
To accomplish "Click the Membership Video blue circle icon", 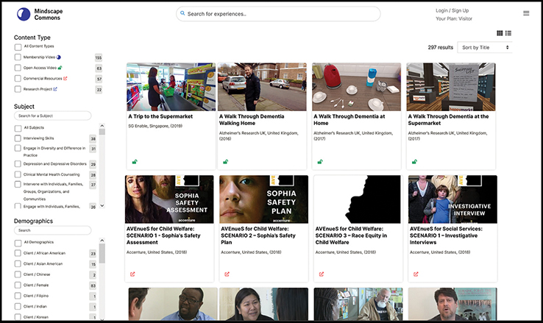I will tap(59, 57).
